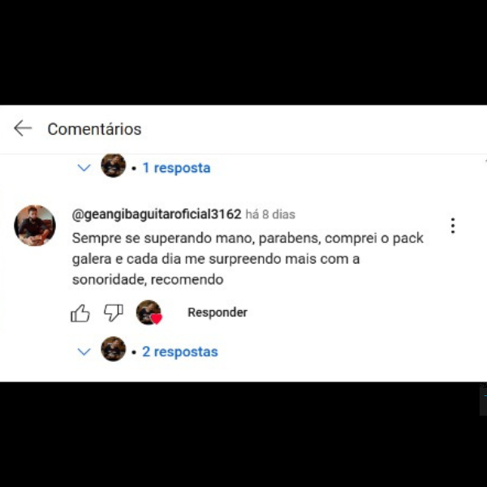Click the Comentários panel title
487x487 pixels.
point(94,129)
